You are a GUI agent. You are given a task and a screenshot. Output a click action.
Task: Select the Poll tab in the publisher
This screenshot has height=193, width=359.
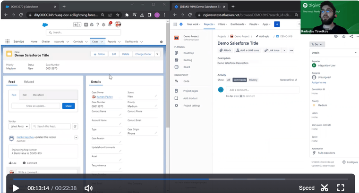point(25,95)
